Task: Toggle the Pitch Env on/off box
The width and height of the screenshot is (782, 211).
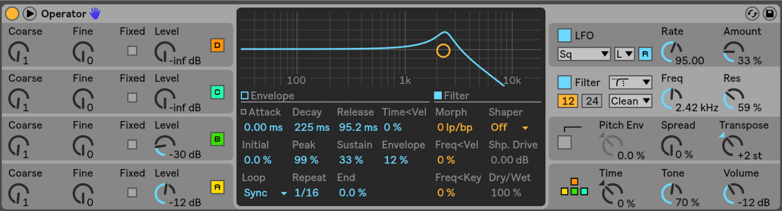Action: [564, 142]
